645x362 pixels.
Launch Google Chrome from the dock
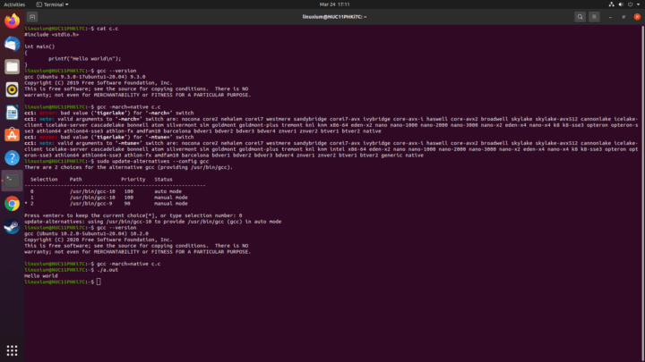pos(12,204)
